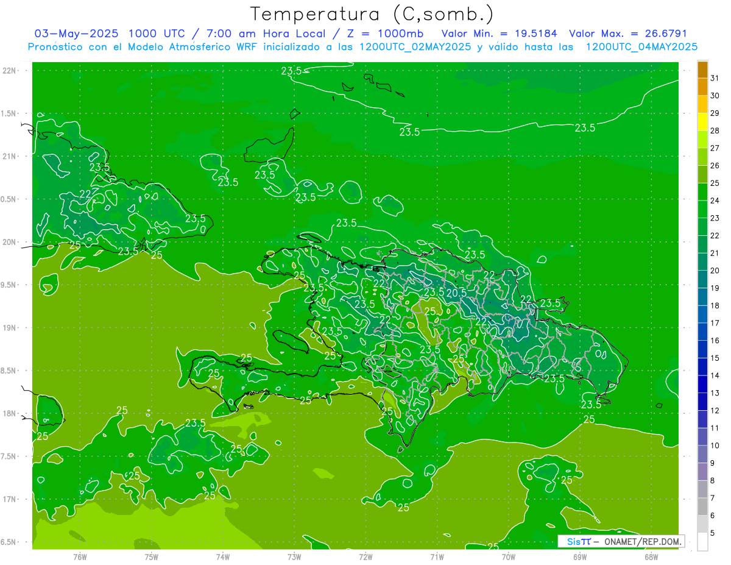Click the color scale value "14"
Viewport: 731px width, 565px height.
coord(715,375)
